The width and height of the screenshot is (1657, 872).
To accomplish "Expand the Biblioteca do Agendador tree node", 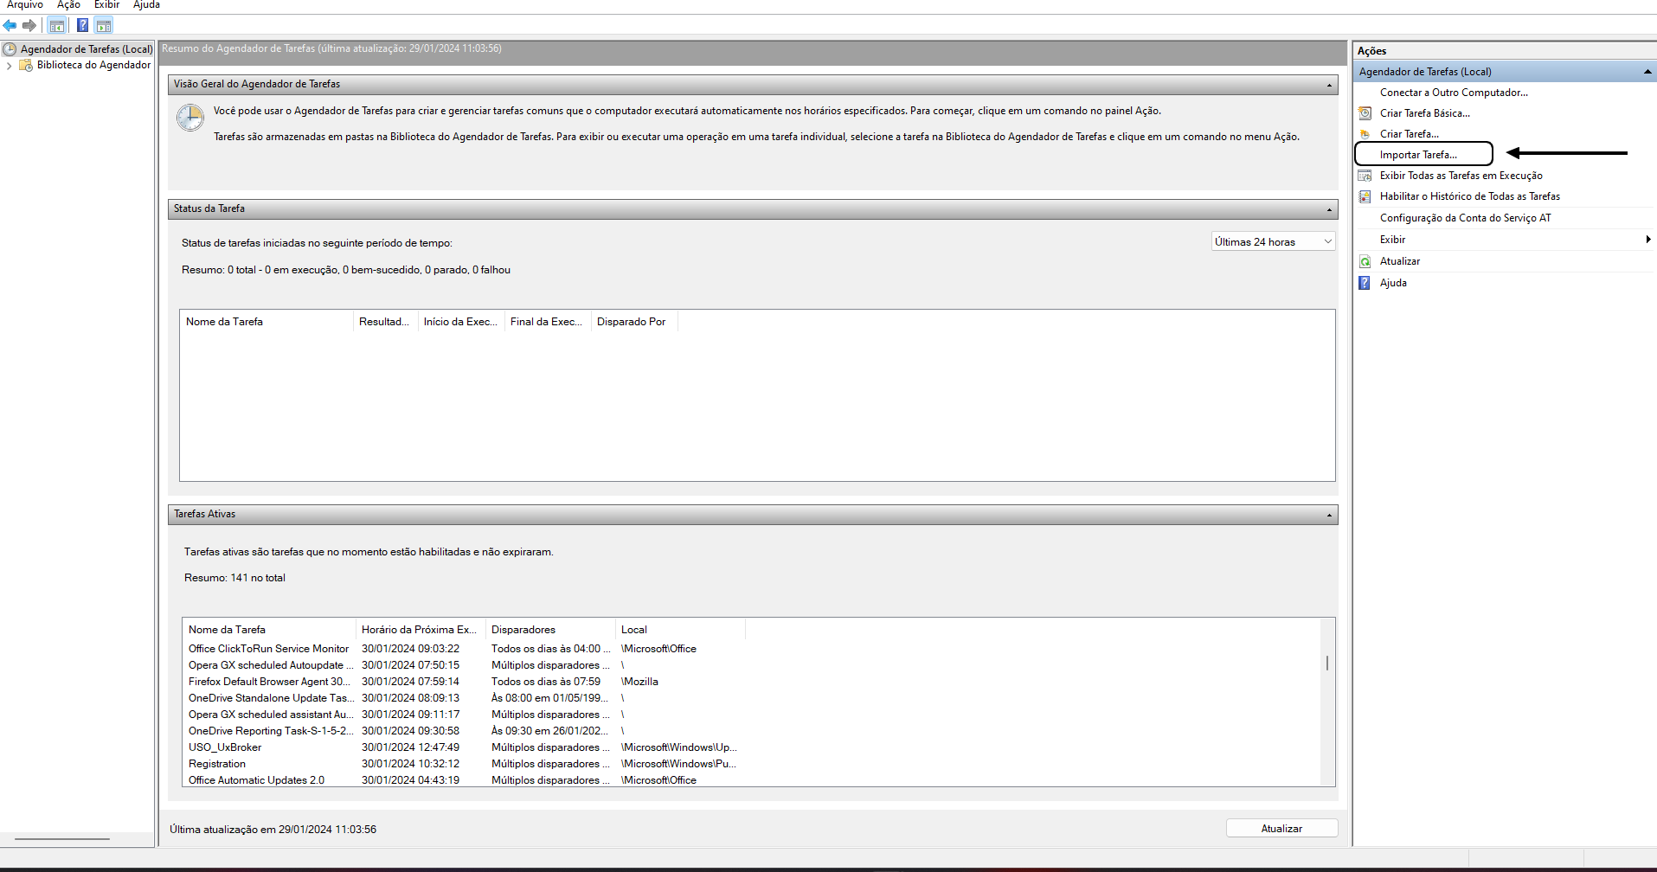I will [x=10, y=66].
